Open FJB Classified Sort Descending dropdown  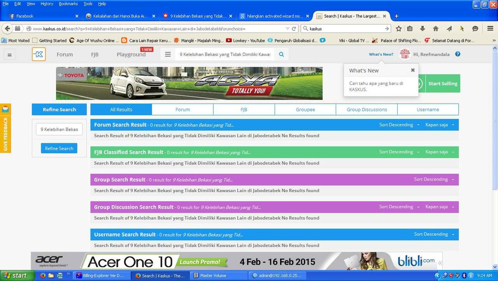click(399, 152)
